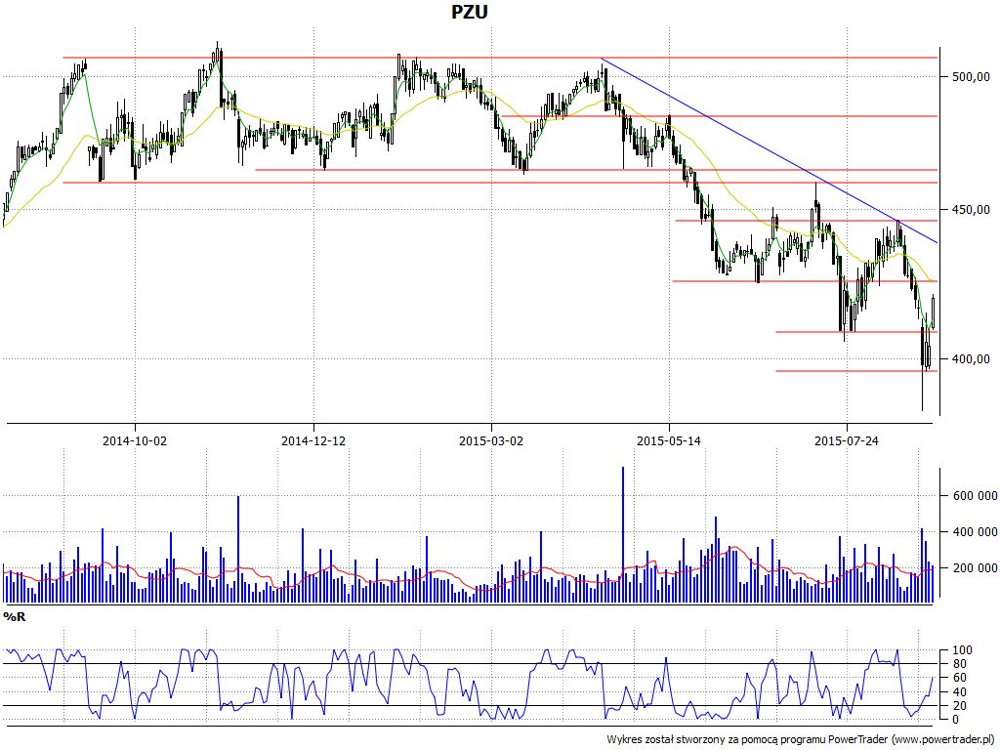Select the 60 level on %R axis

pyautogui.click(x=959, y=678)
